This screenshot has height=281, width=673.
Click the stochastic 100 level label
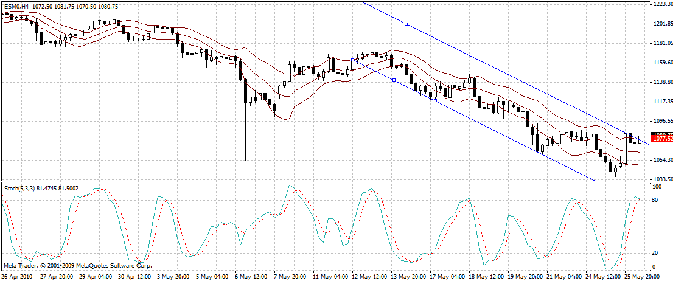658,187
